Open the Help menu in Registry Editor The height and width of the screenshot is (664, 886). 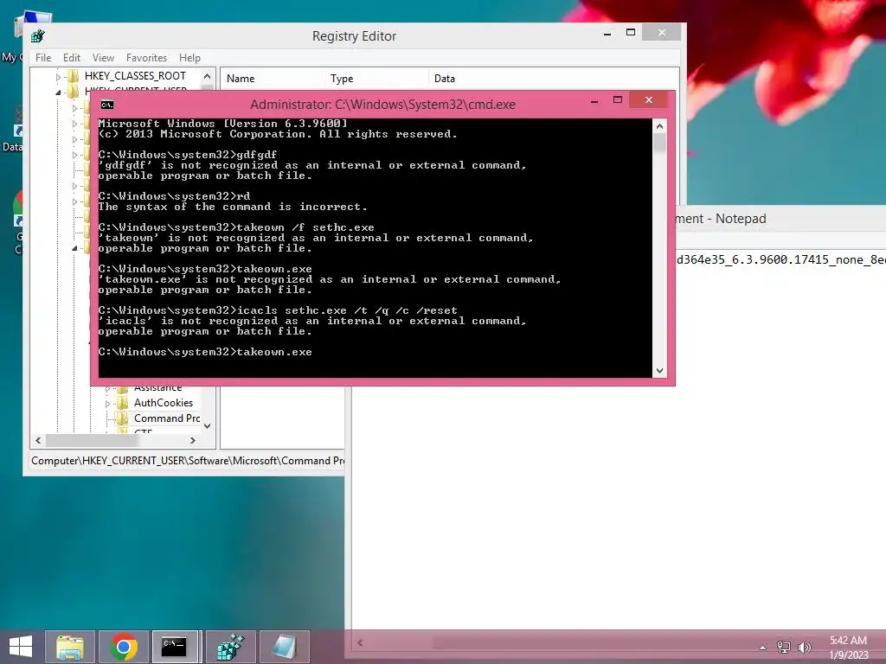pyautogui.click(x=189, y=58)
